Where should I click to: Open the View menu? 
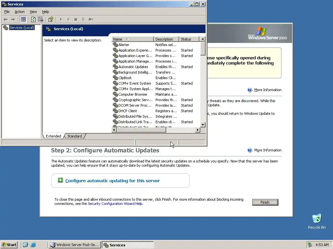point(33,12)
